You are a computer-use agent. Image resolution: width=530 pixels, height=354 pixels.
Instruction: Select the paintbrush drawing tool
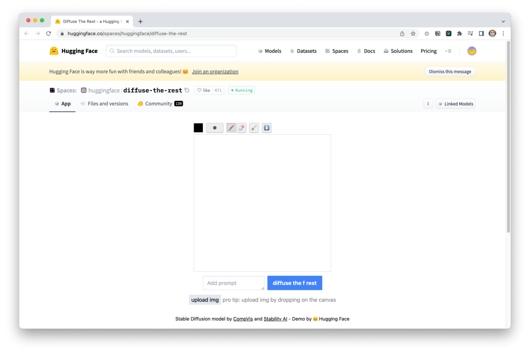click(x=231, y=128)
